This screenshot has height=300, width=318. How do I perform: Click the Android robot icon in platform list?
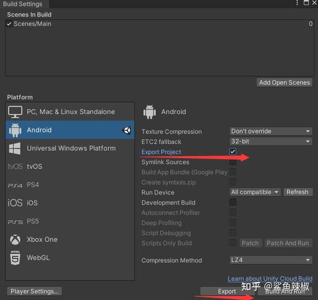click(15, 130)
